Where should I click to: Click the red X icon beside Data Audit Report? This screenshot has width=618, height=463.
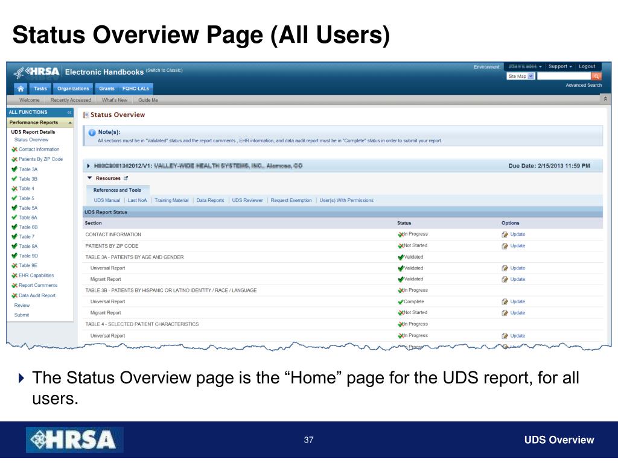14,295
